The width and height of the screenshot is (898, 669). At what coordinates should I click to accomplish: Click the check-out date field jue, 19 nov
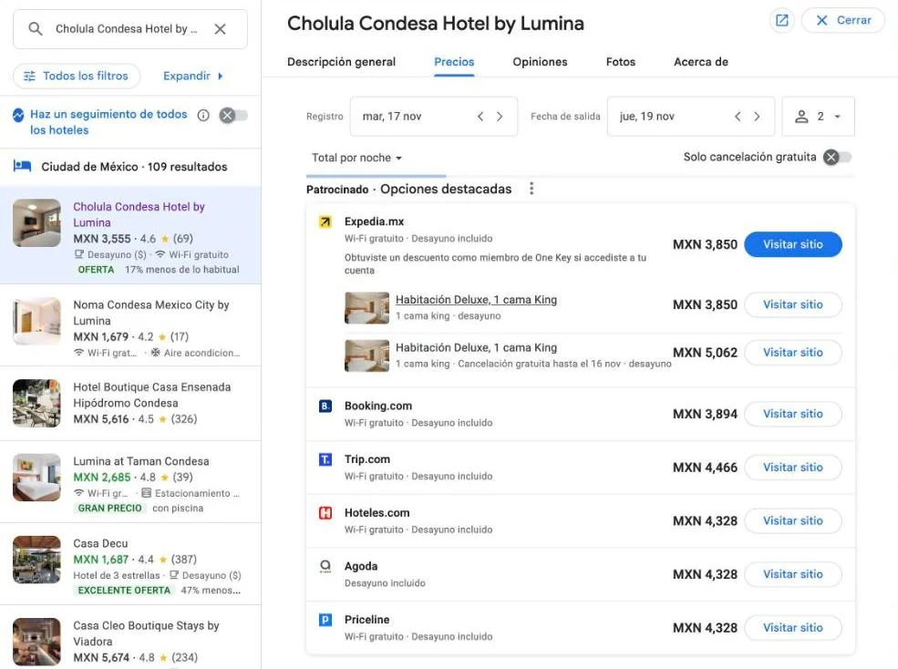(x=691, y=117)
